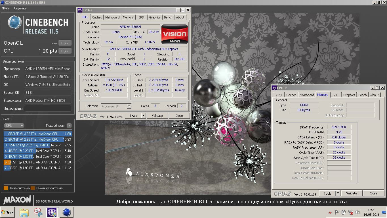This screenshot has height=218, width=387.
Task: Select ranking row 4 Intel Core i7 5.48
Action: pyautogui.click(x=38, y=151)
